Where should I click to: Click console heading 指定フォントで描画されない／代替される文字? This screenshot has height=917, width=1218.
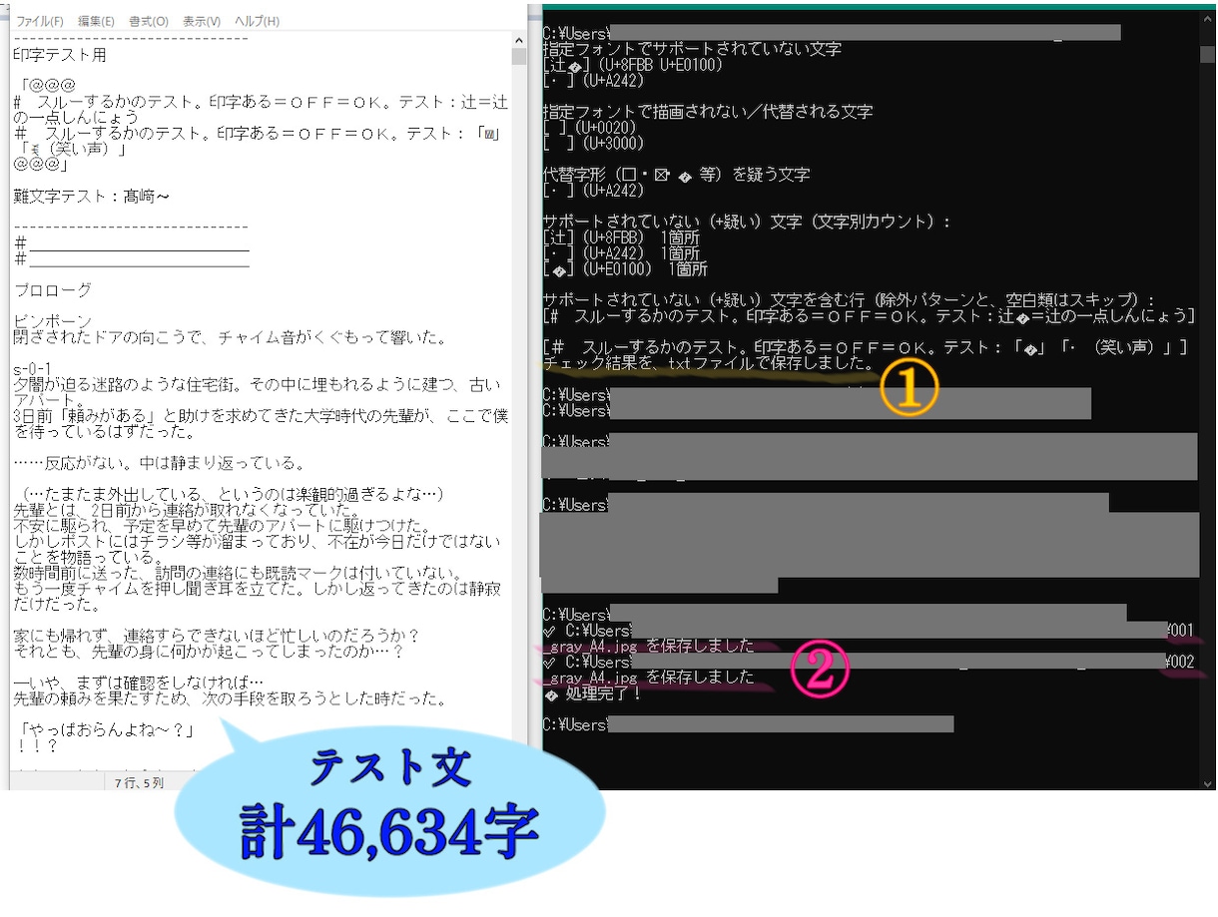click(x=707, y=111)
